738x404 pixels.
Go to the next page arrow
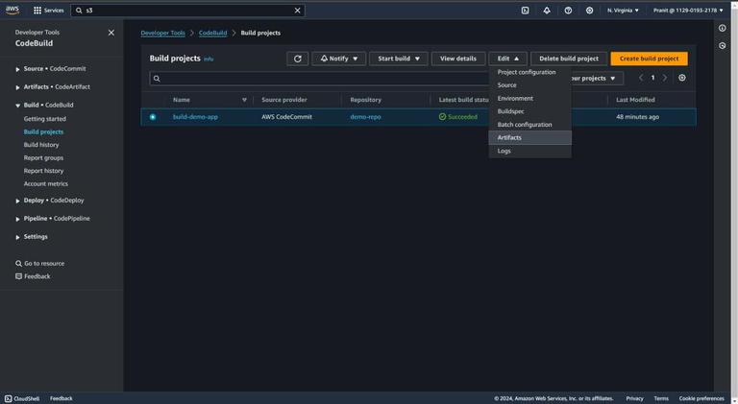(x=665, y=78)
